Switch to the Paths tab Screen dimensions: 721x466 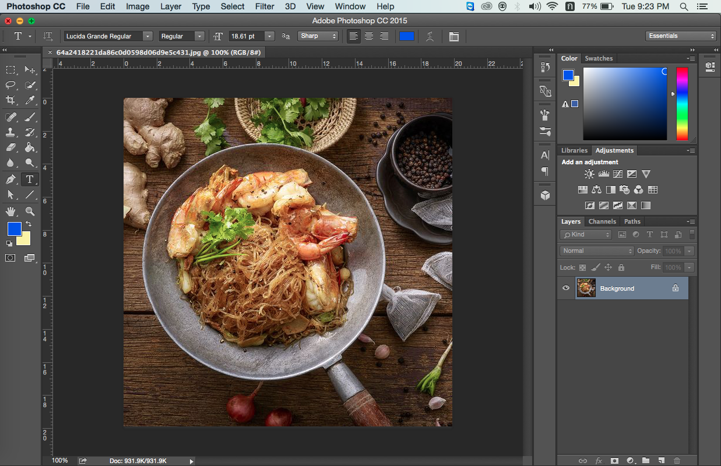(x=632, y=221)
